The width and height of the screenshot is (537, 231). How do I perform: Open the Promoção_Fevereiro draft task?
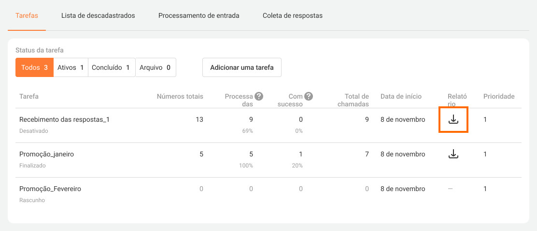pyautogui.click(x=50, y=189)
